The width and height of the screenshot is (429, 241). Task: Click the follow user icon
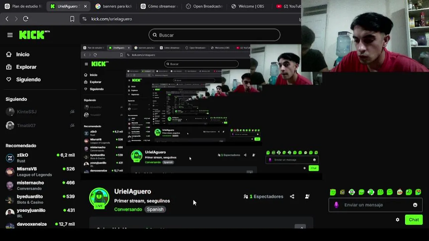pyautogui.click(x=307, y=196)
